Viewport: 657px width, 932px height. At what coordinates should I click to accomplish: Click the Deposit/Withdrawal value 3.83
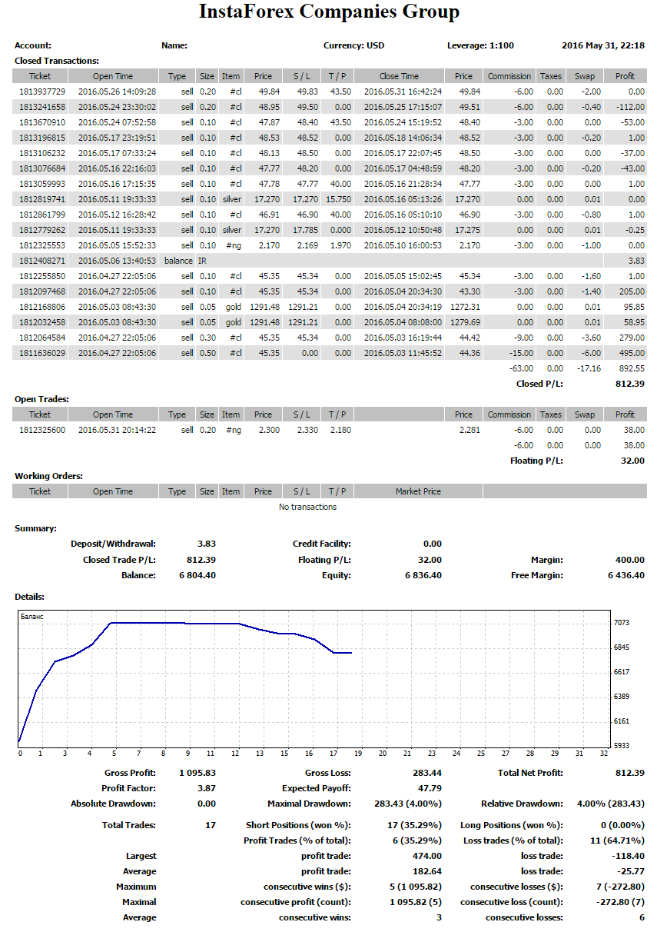click(207, 544)
